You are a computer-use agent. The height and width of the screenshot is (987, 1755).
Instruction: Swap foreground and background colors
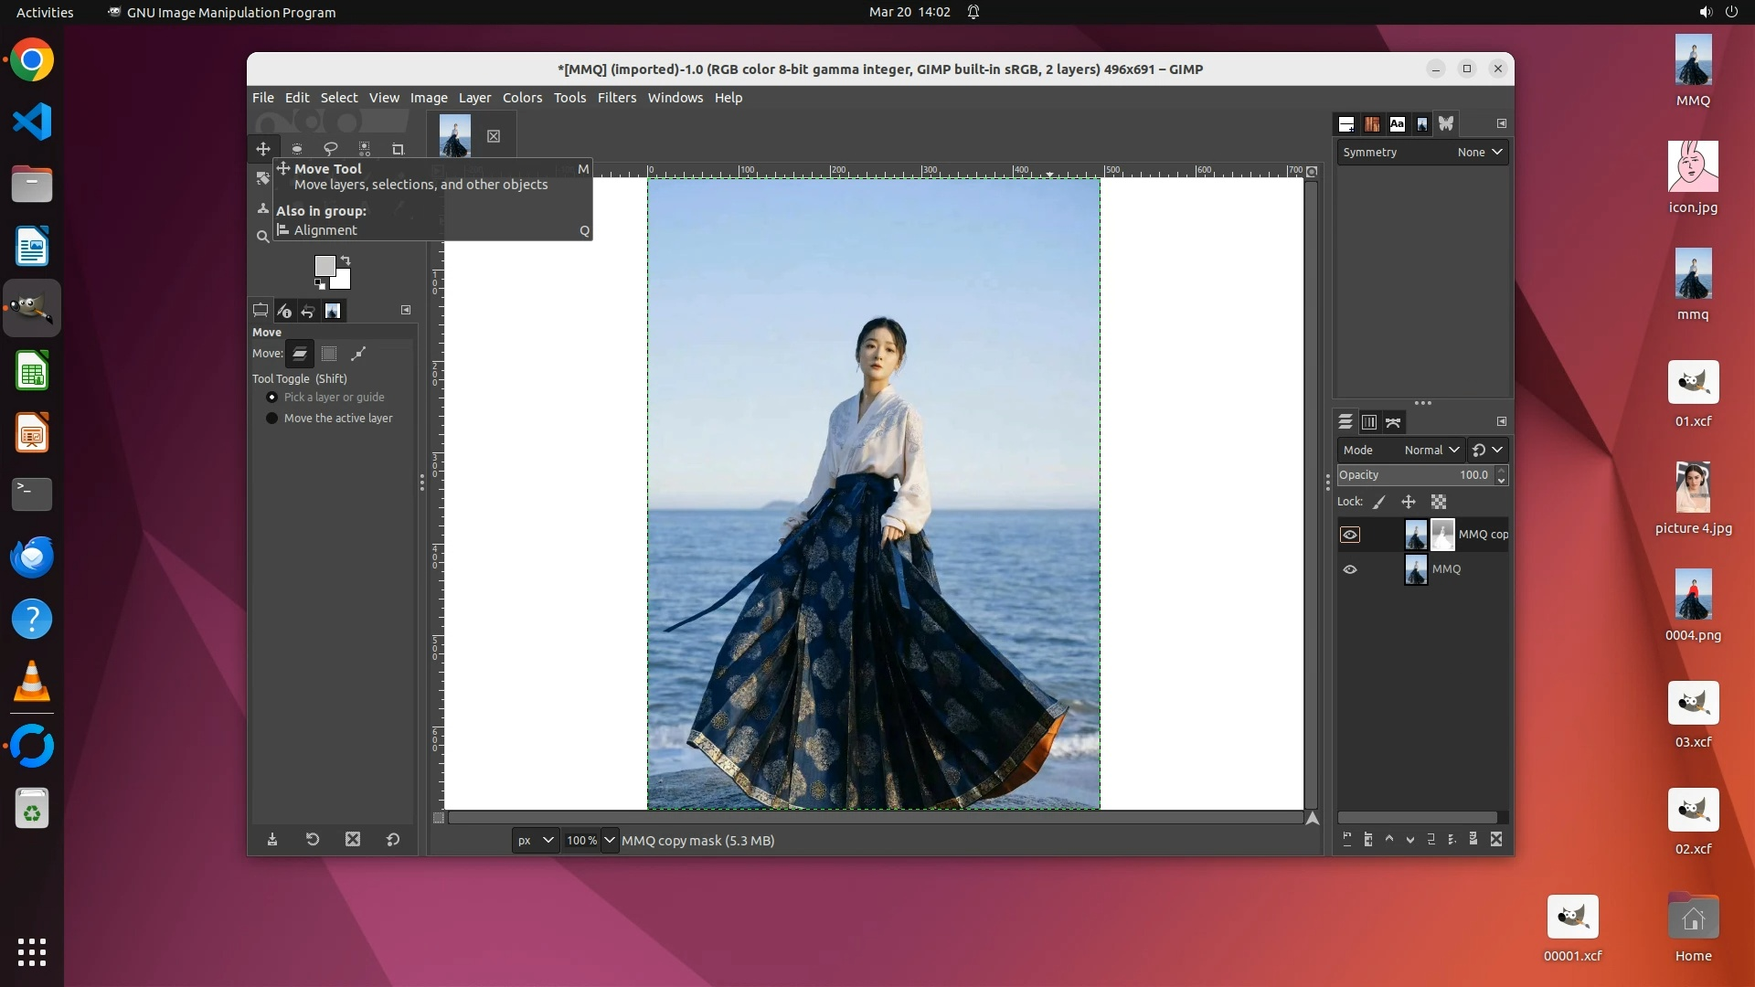[x=346, y=260]
